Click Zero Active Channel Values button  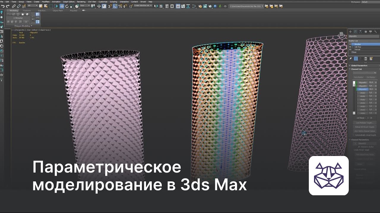(365, 131)
